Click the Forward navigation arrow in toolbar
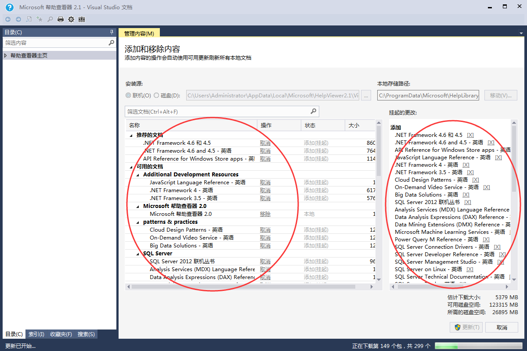This screenshot has width=527, height=351. pos(18,19)
